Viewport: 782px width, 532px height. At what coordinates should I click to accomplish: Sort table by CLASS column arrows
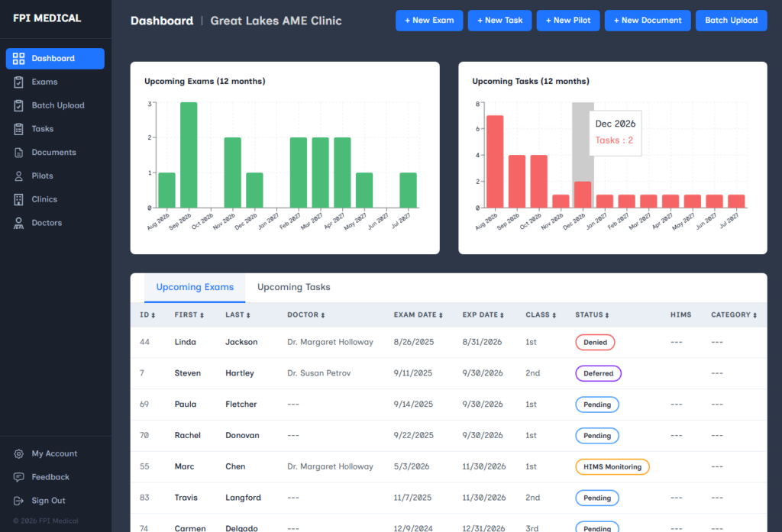pyautogui.click(x=554, y=315)
